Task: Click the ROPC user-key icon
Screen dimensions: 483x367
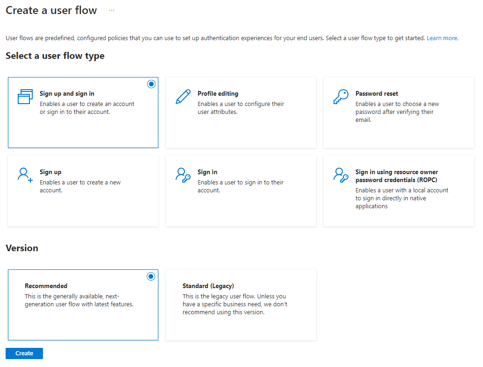Action: 341,175
